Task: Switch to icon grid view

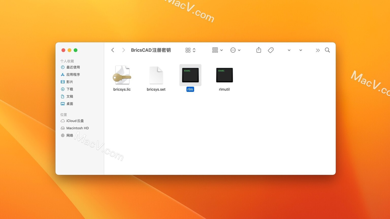Action: coord(188,50)
